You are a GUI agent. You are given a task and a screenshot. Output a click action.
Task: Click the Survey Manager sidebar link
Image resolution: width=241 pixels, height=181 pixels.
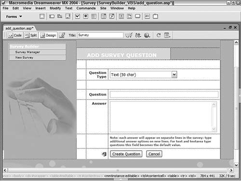[x=27, y=52]
